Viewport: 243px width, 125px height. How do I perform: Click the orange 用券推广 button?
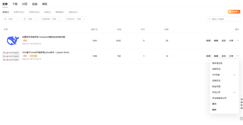(234, 11)
